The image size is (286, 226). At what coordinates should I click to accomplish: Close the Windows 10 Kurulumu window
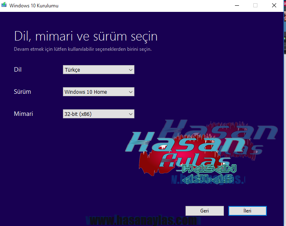coord(274,5)
